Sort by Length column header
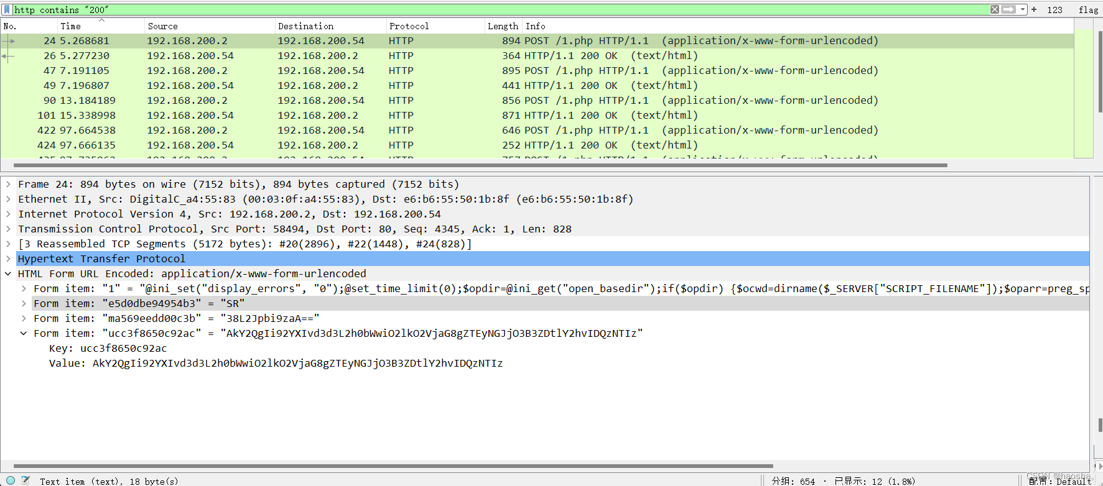1103x486 pixels. coord(503,26)
